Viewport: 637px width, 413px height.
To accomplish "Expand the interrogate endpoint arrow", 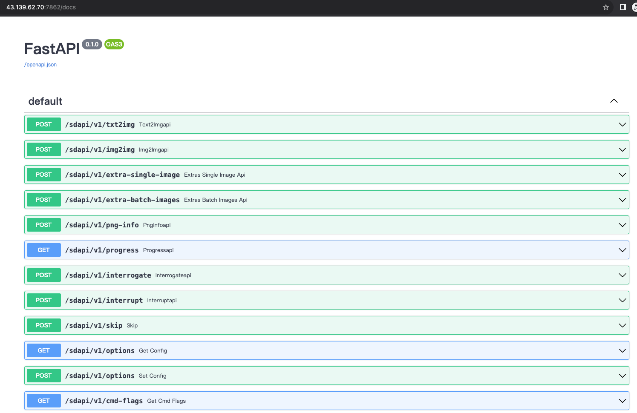I will click(x=623, y=275).
